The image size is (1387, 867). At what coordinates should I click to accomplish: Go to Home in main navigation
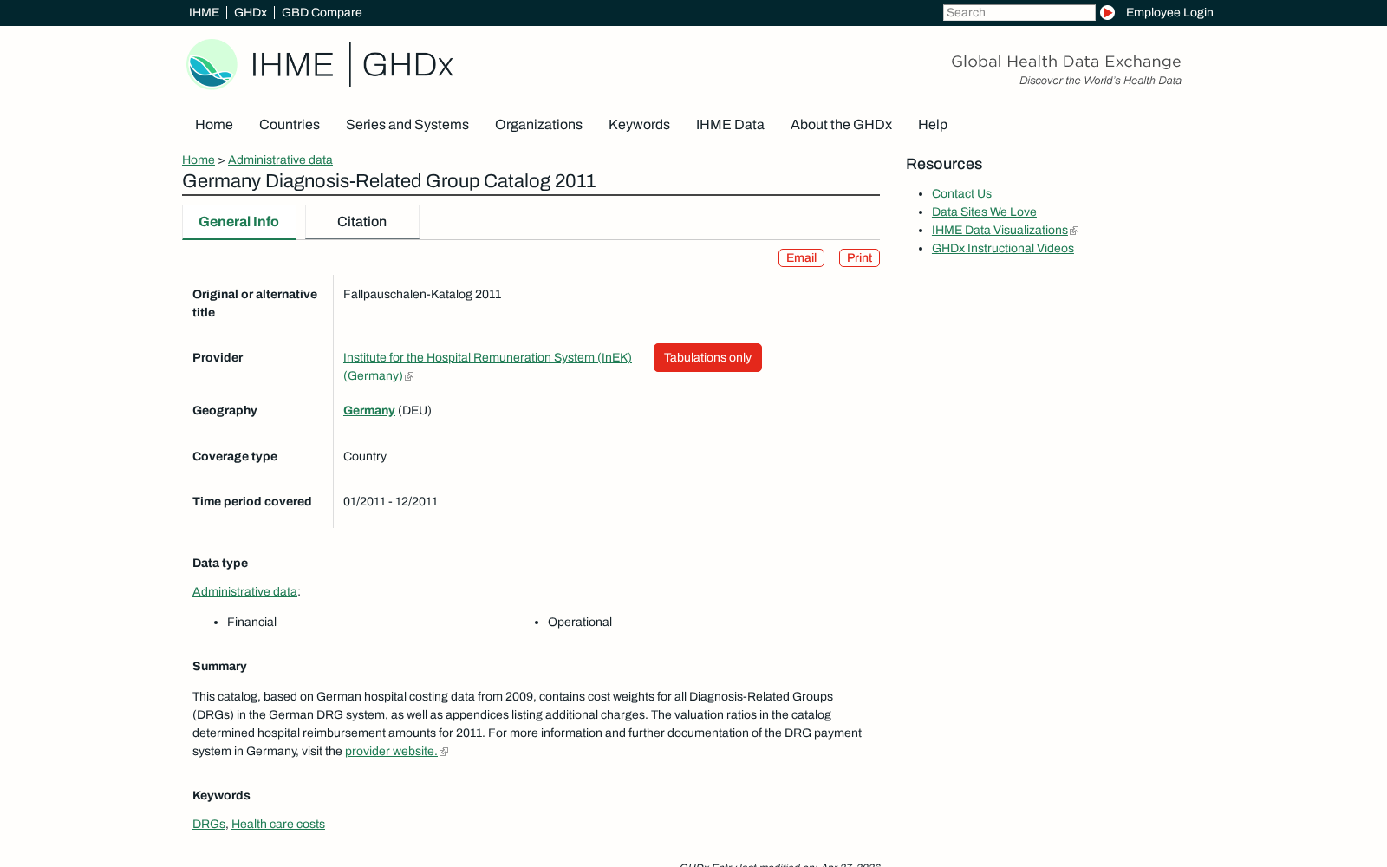(x=214, y=125)
